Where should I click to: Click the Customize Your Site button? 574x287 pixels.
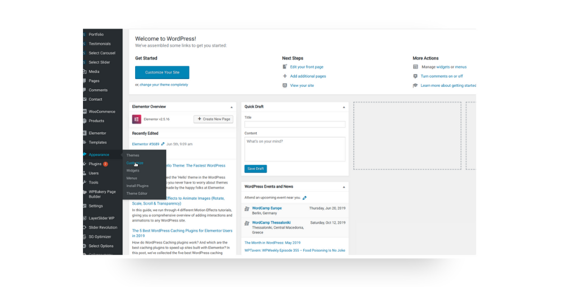162,72
